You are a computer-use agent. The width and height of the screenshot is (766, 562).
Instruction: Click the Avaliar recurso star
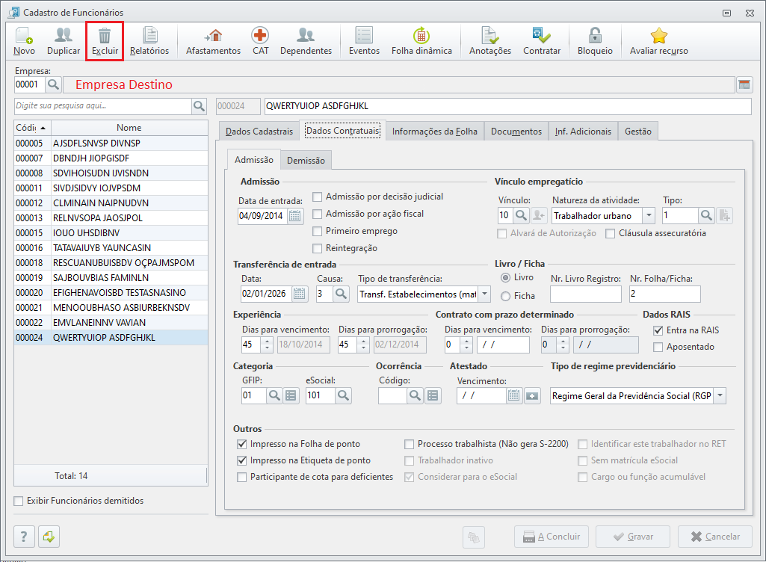coord(658,36)
